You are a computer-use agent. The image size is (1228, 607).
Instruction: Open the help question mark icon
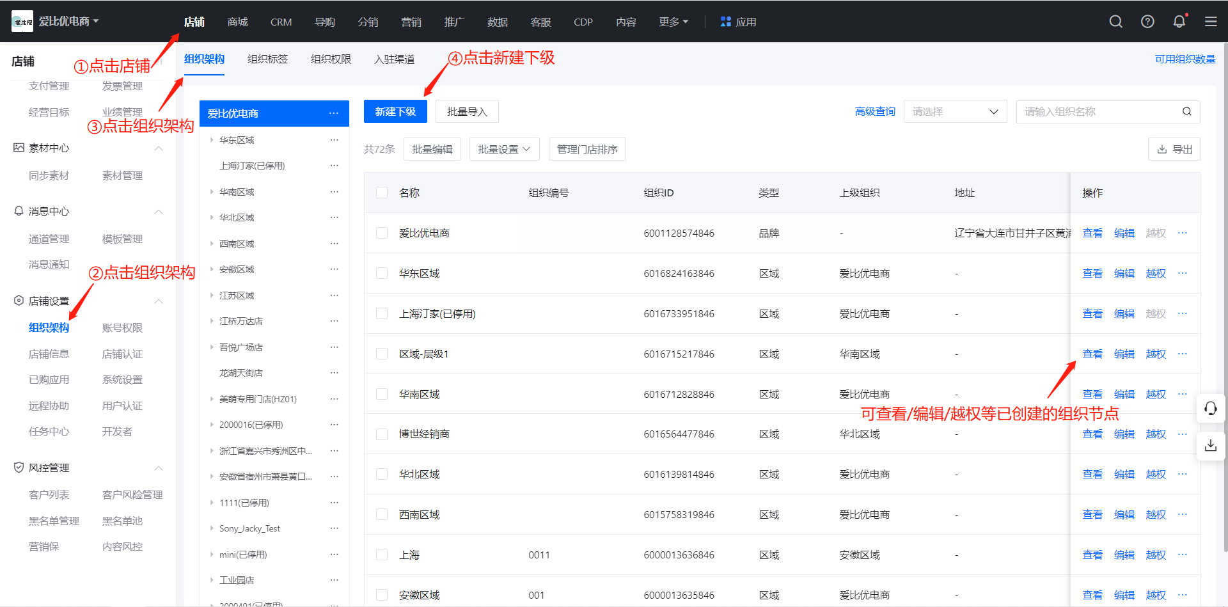tap(1147, 22)
